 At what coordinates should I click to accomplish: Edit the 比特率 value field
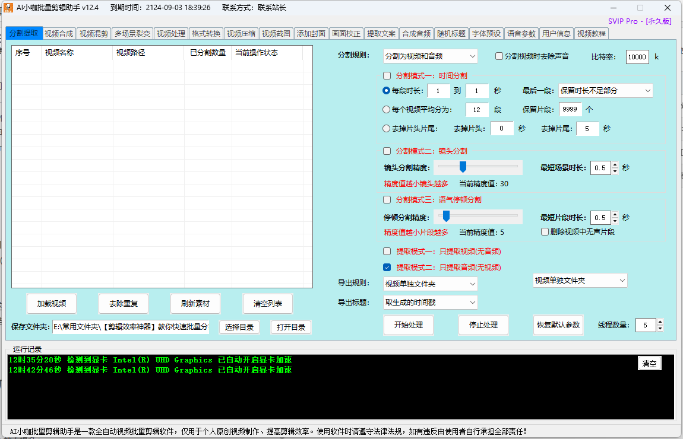[x=637, y=57]
